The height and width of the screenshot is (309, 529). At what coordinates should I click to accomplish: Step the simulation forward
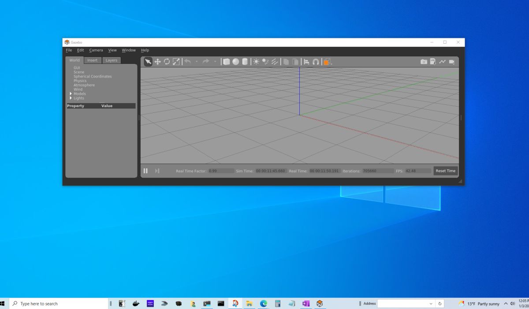pyautogui.click(x=157, y=171)
